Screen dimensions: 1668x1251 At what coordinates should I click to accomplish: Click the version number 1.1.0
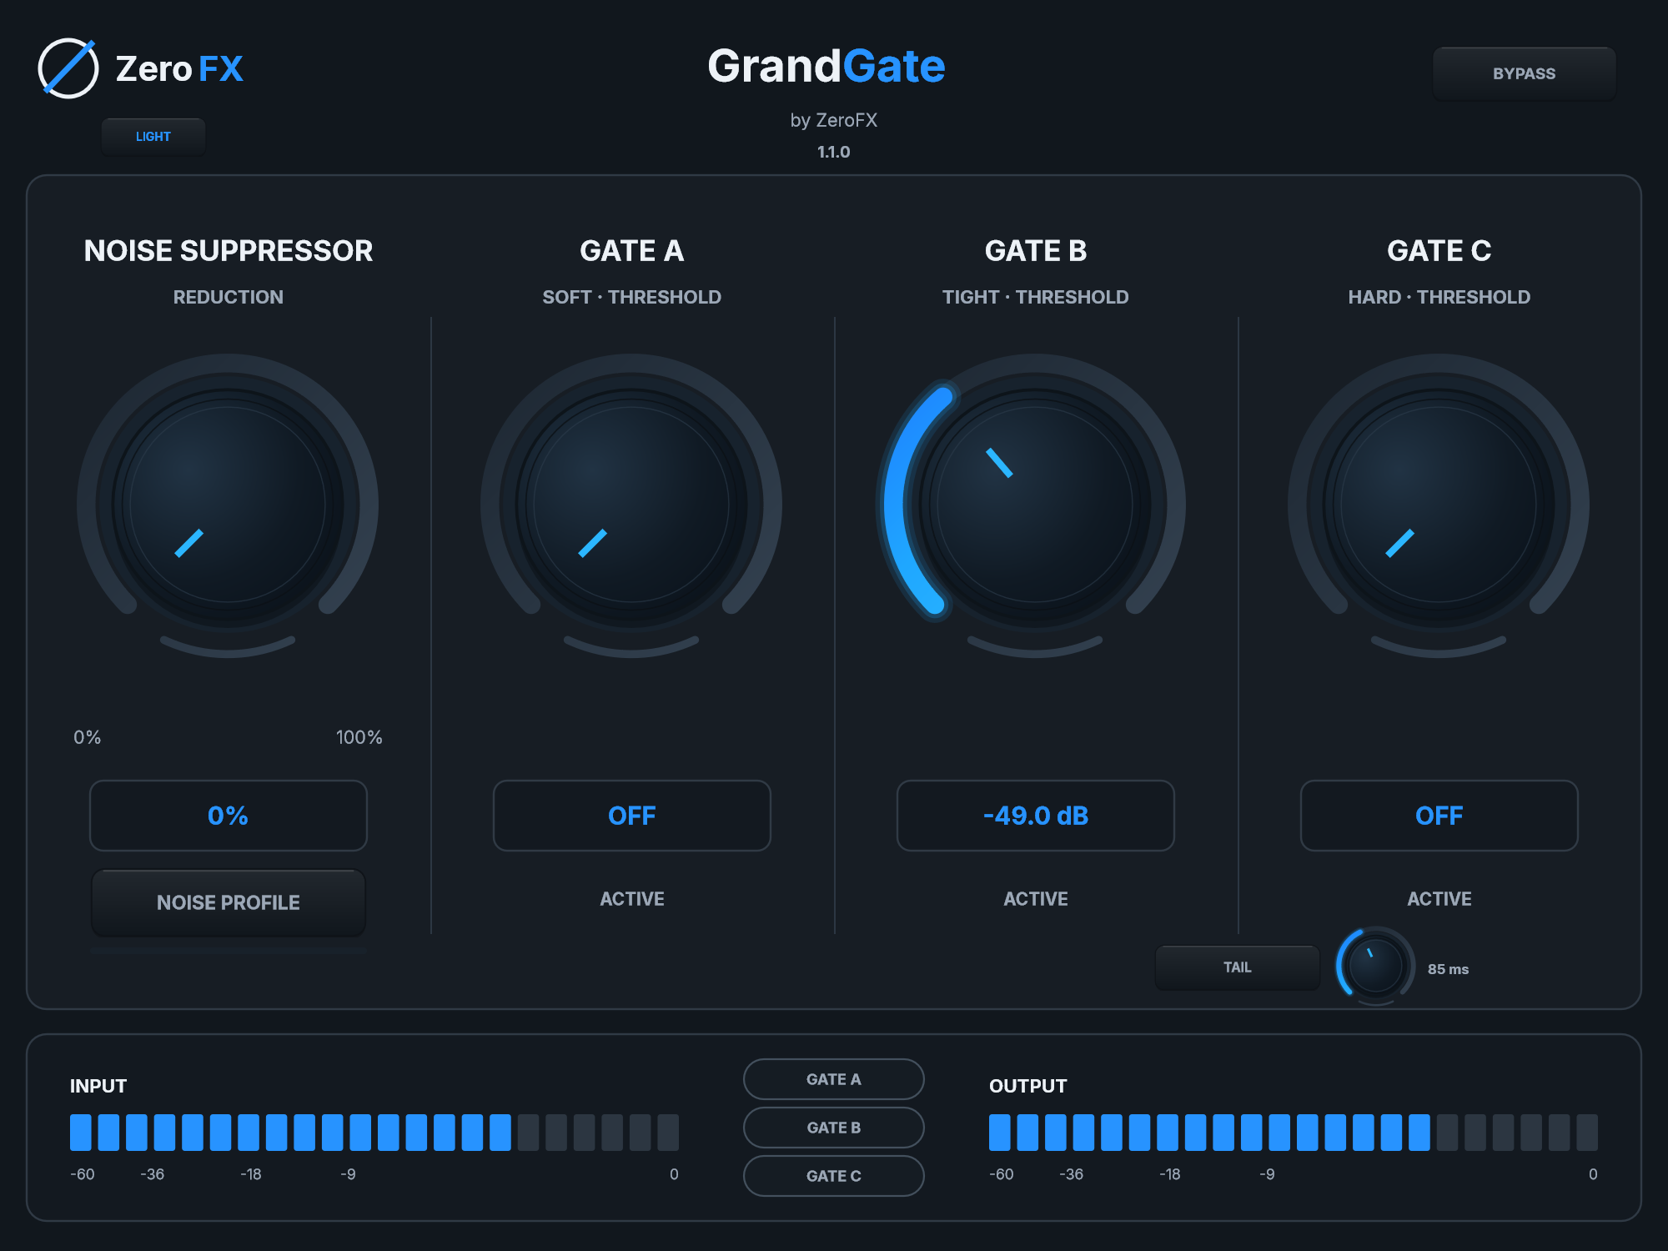[834, 152]
